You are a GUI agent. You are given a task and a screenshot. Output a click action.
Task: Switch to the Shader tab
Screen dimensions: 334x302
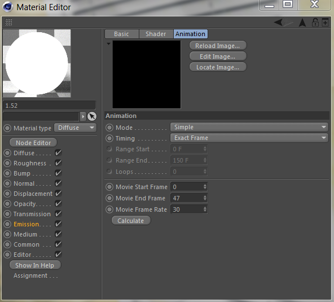156,34
